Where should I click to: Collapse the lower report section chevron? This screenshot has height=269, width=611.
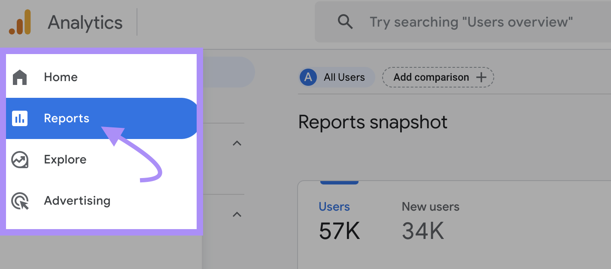[x=237, y=215]
